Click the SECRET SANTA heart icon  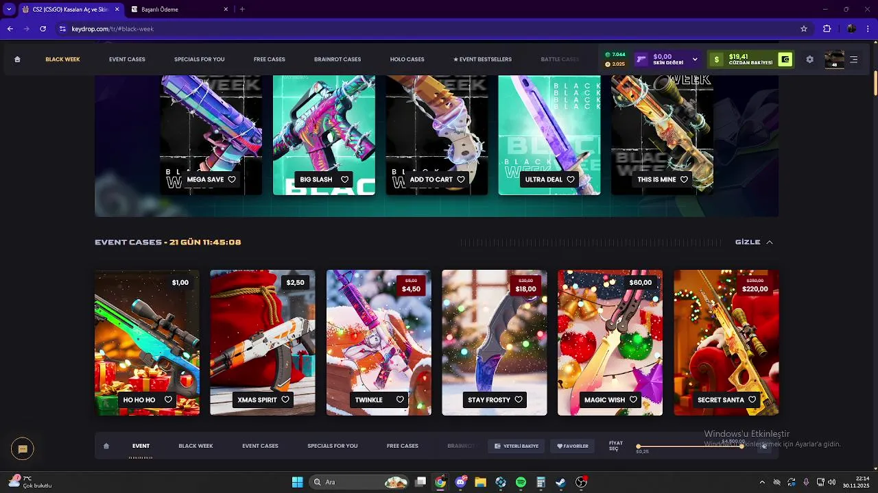pos(752,400)
